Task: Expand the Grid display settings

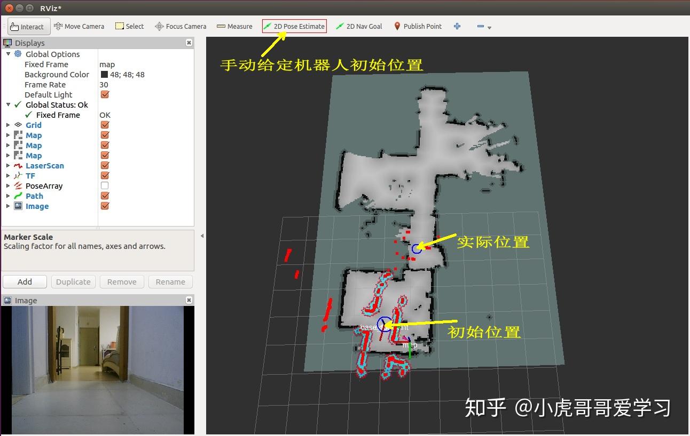Action: tap(8, 125)
